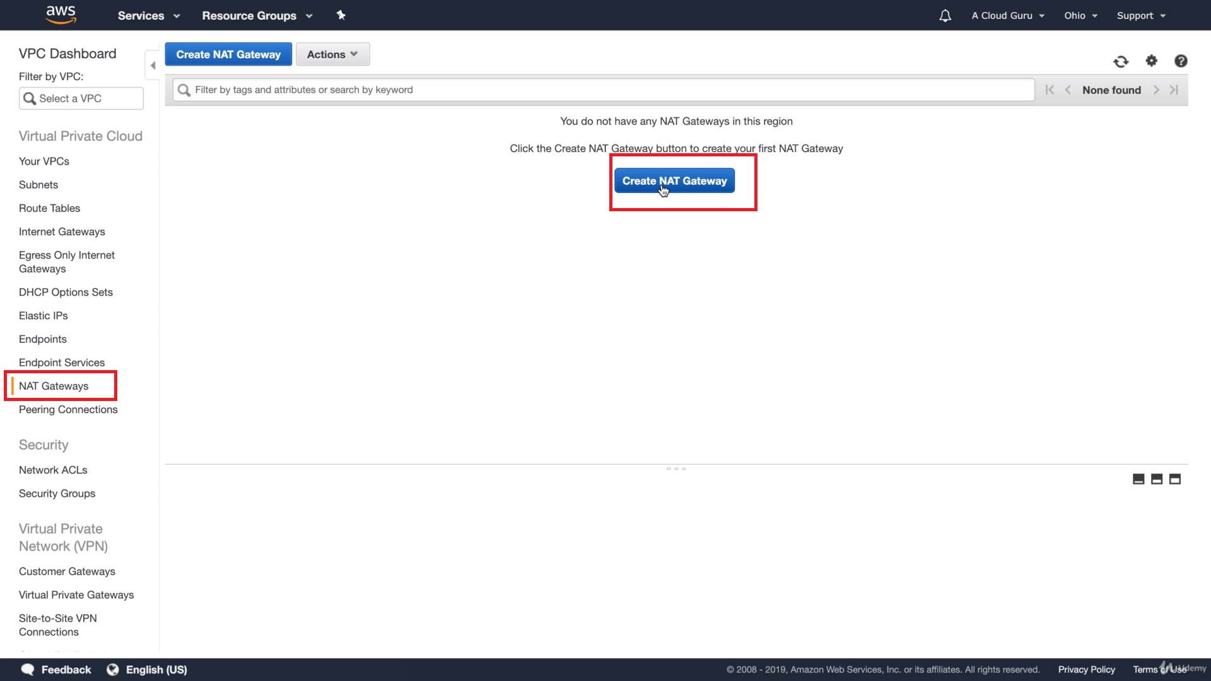Maximize the bottom details pane
This screenshot has height=681, width=1211.
[x=1175, y=479]
